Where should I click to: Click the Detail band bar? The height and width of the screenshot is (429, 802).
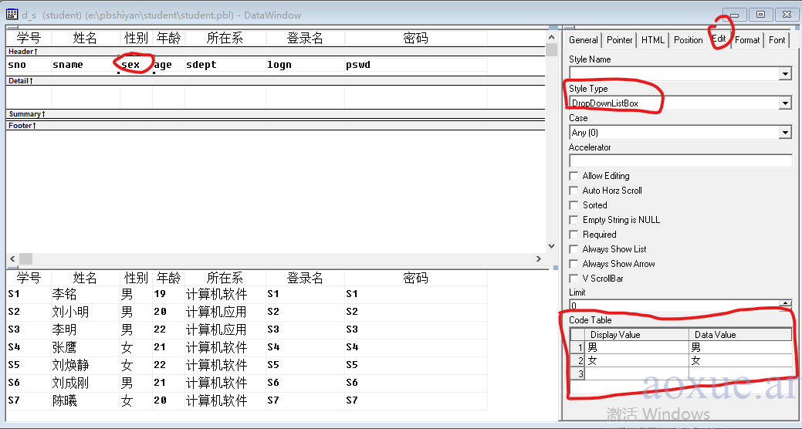pos(276,81)
